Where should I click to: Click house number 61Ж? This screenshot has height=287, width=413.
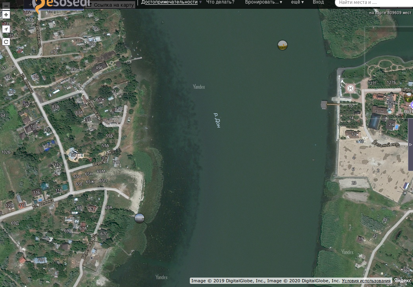coord(100,99)
